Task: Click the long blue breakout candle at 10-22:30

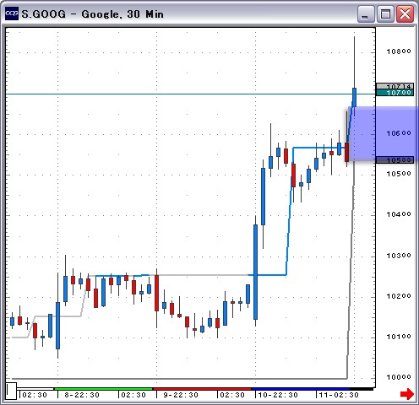Action: [255, 272]
